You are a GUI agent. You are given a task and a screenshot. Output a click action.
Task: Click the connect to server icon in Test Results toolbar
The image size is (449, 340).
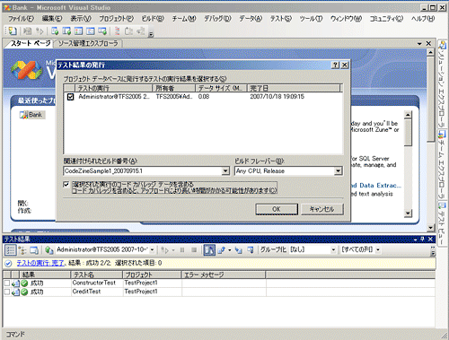[x=48, y=249]
